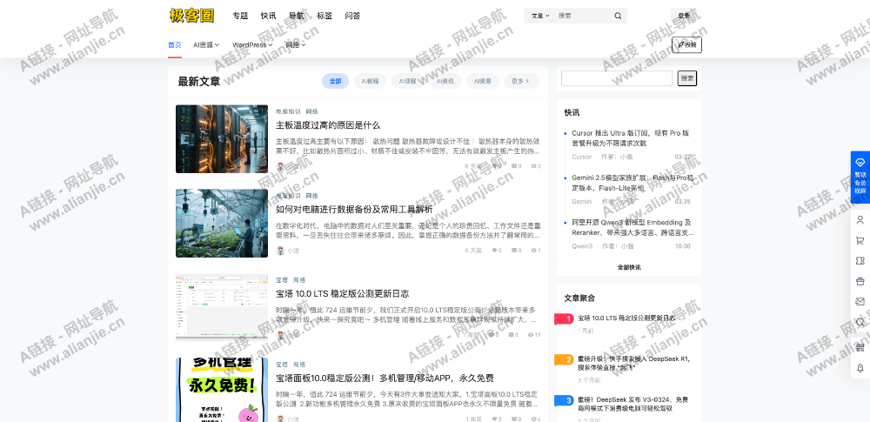Open the 解锁会员权限 blue sidebar button
Screen dimensions: 870x422
pos(860,178)
